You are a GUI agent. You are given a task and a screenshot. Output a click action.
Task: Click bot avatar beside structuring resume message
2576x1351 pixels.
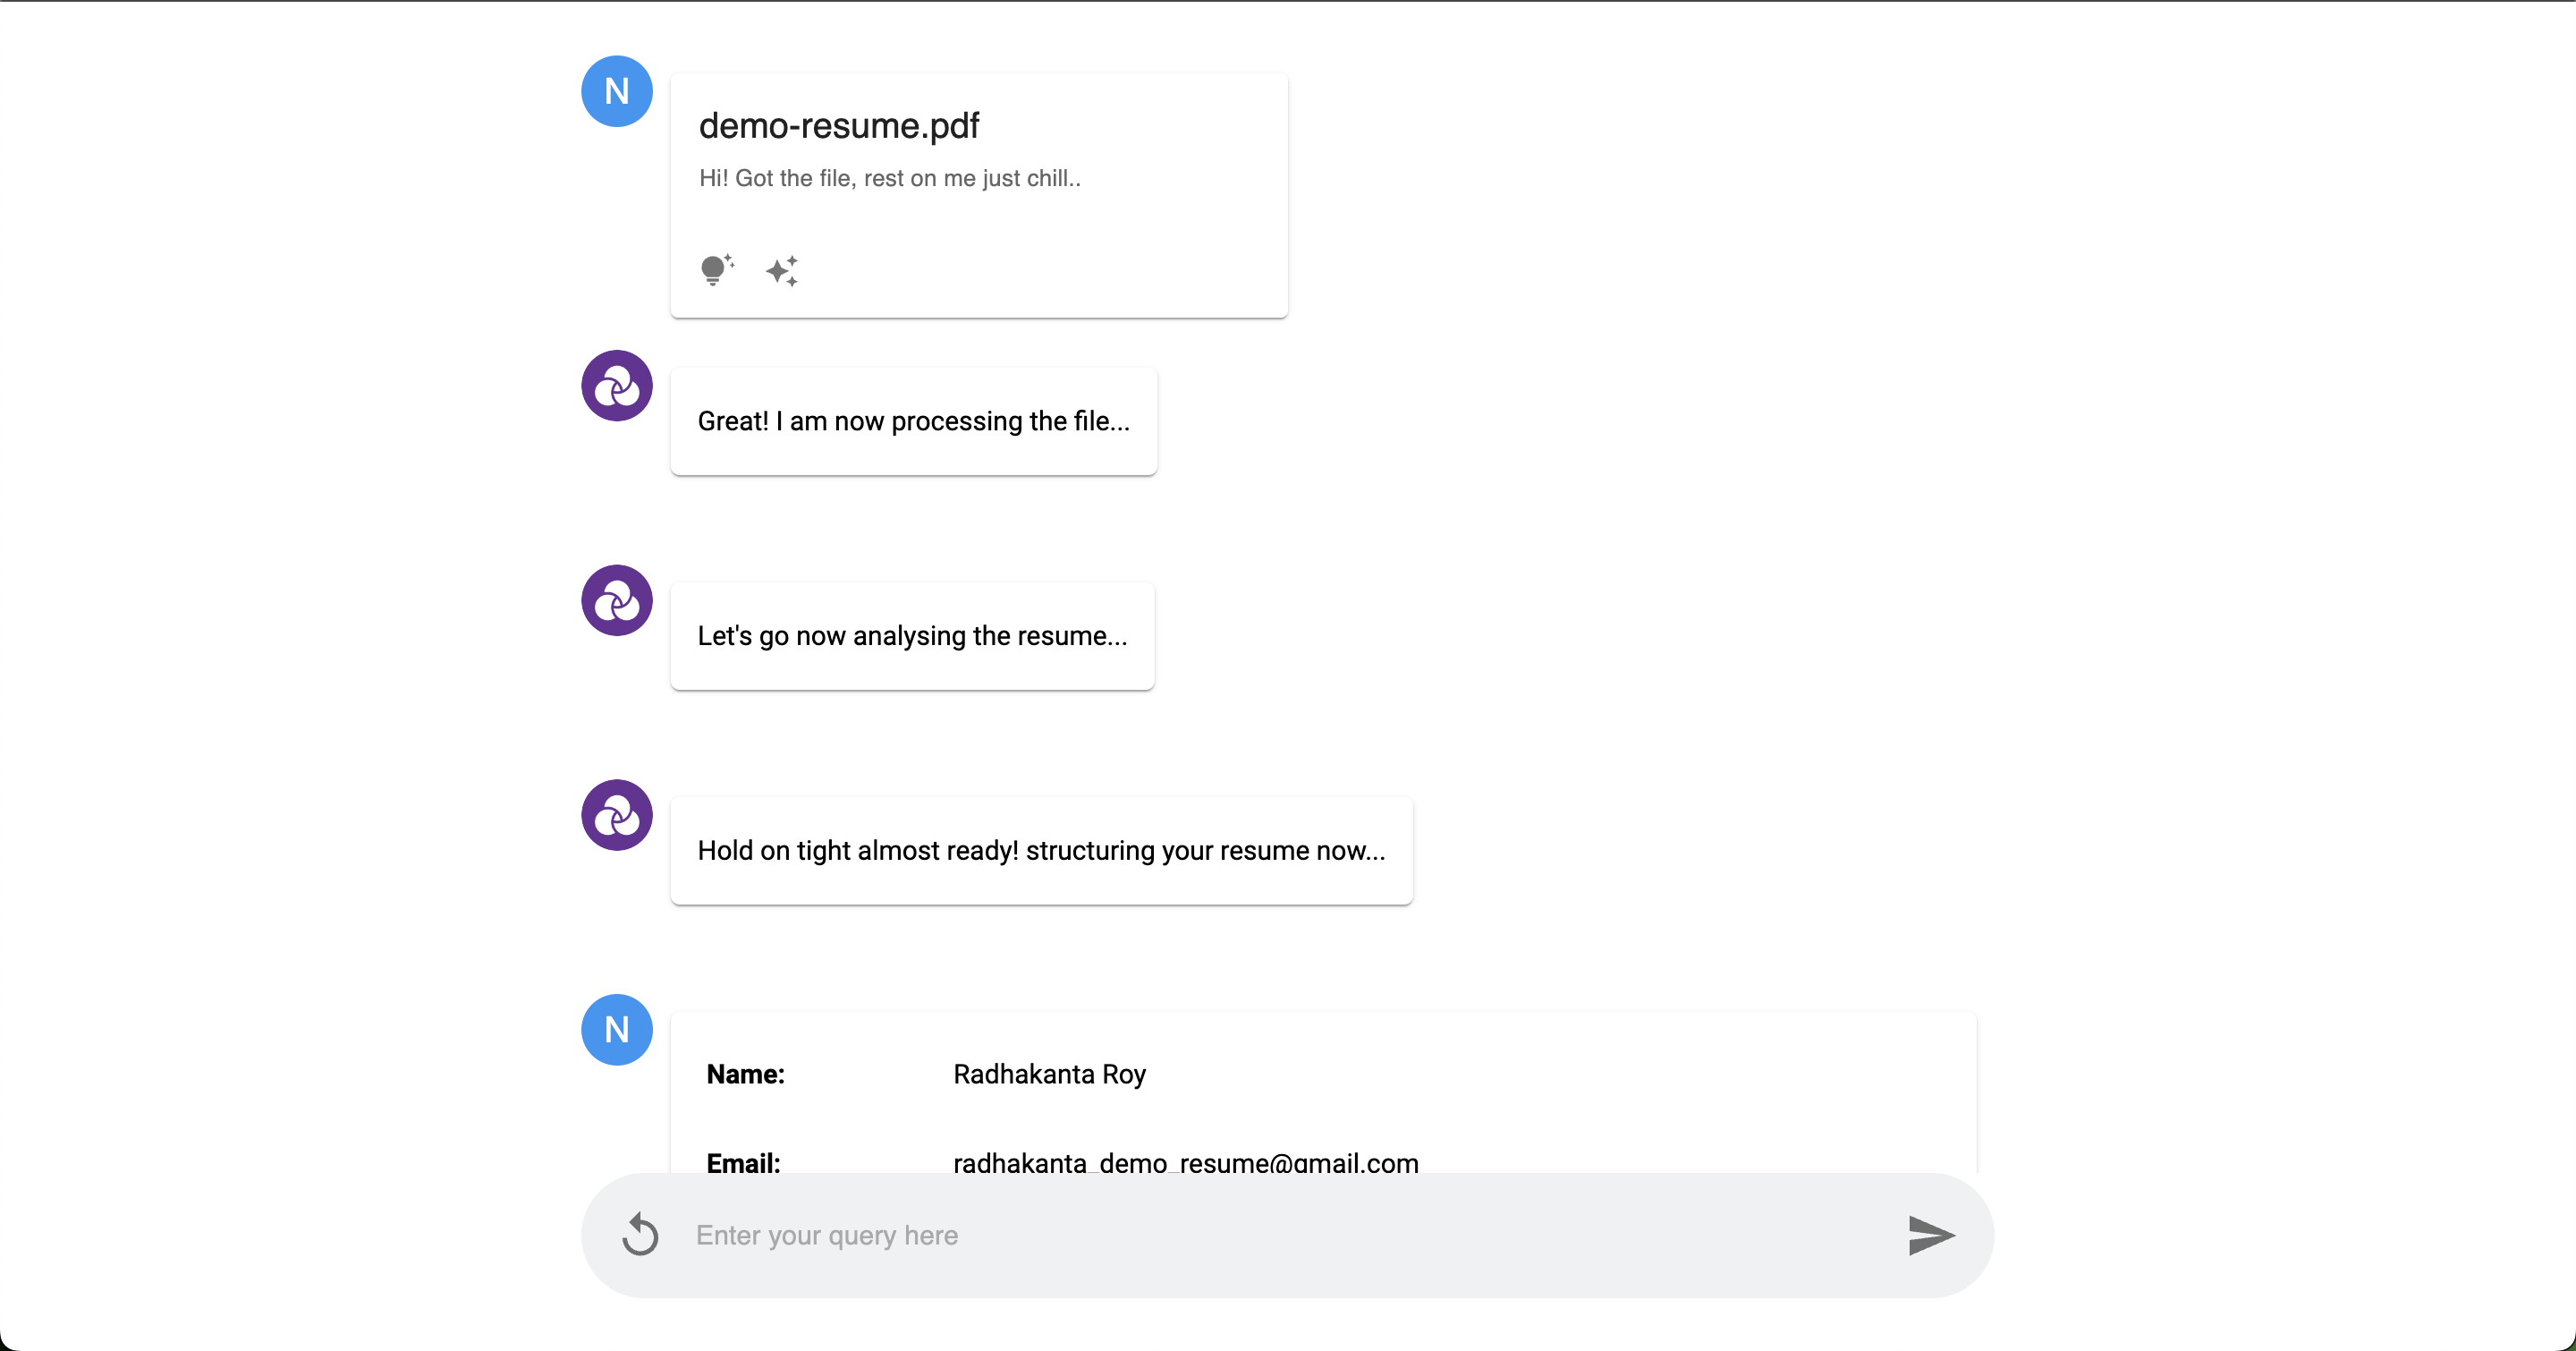617,815
